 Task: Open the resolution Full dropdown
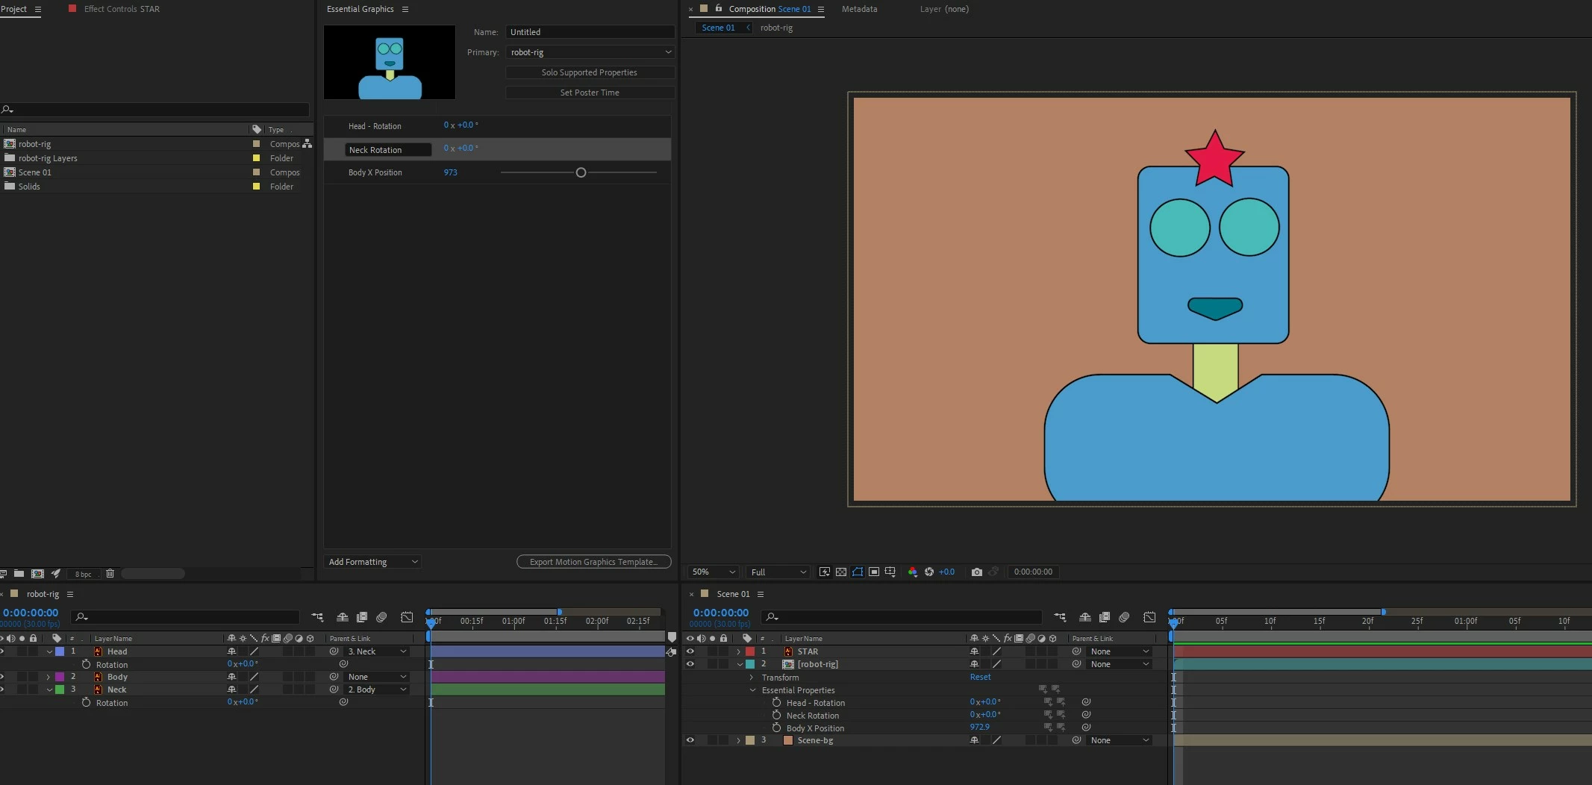click(778, 572)
